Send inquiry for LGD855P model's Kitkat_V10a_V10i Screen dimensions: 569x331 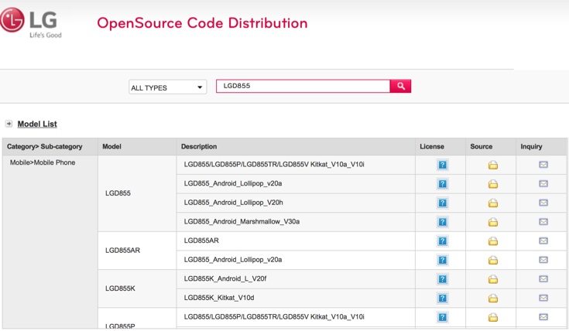pos(543,317)
